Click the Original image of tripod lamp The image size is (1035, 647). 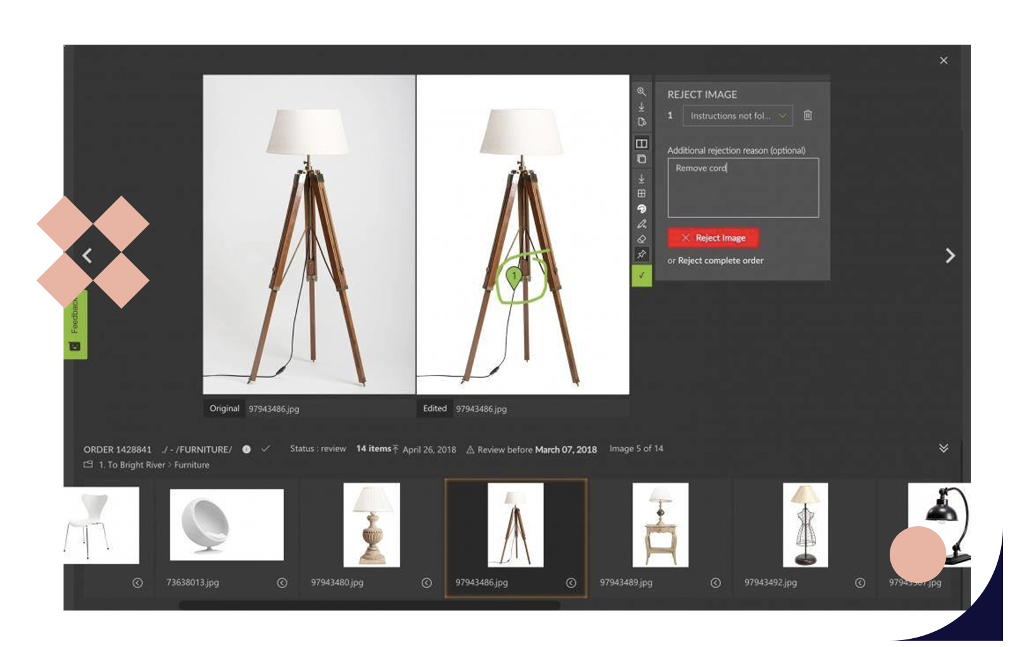click(309, 235)
